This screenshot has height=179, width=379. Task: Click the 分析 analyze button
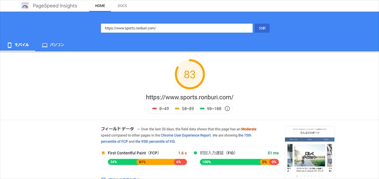click(x=262, y=28)
